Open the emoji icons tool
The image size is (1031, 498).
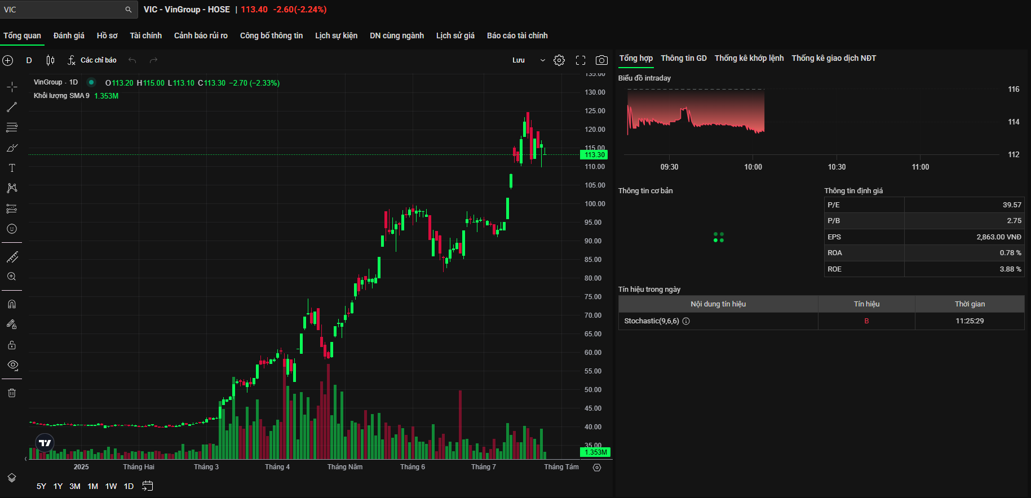tap(12, 229)
